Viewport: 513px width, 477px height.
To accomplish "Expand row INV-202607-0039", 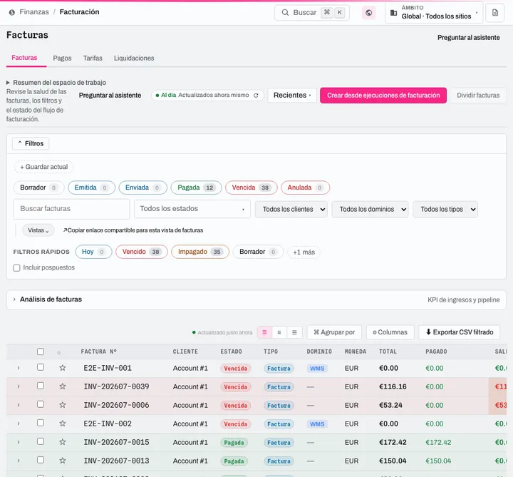I will coord(19,386).
